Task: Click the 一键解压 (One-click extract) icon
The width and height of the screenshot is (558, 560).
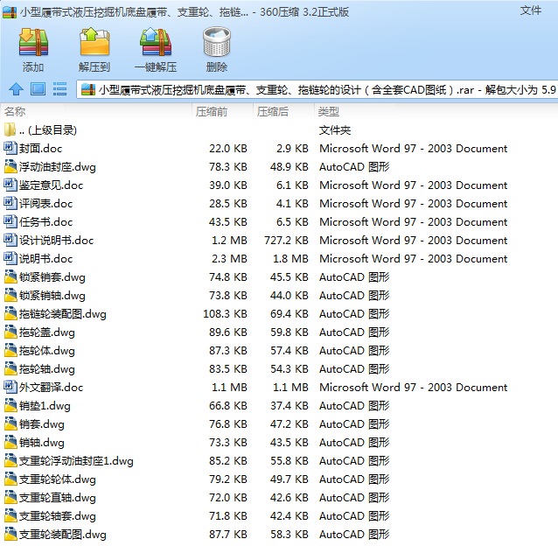Action: point(156,42)
